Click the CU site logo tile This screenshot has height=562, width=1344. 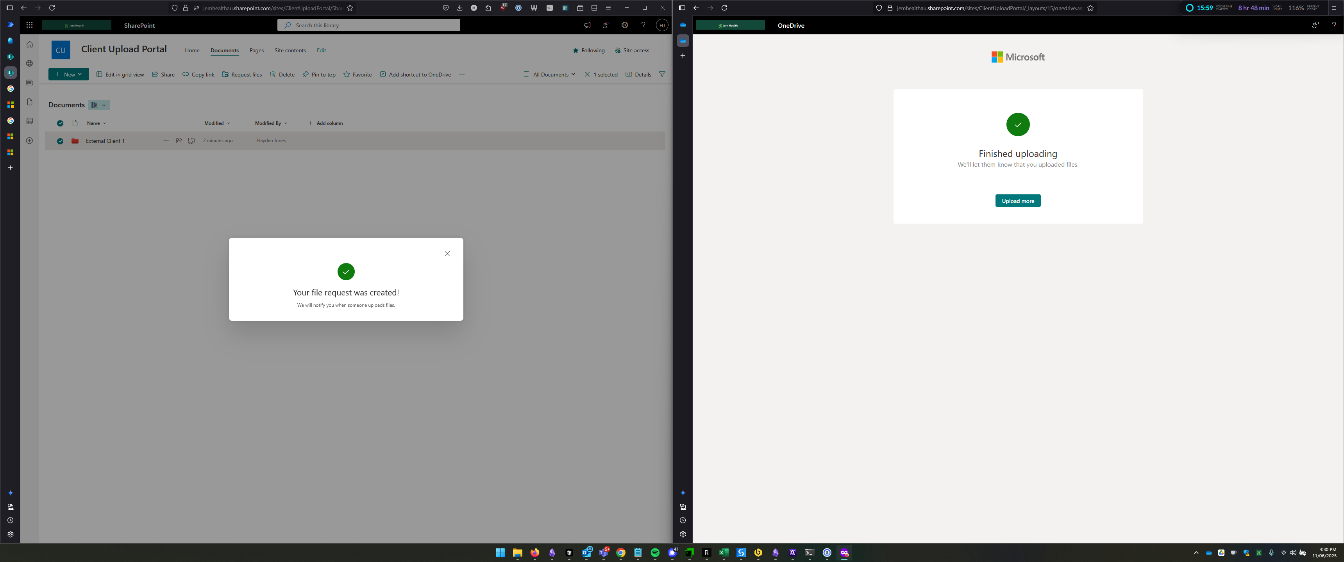(61, 50)
